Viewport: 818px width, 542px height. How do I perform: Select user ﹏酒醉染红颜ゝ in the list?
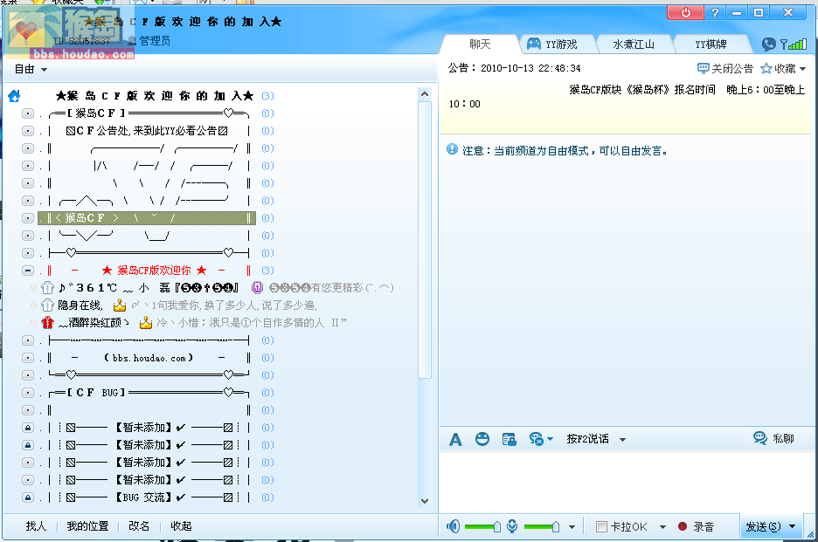pyautogui.click(x=94, y=323)
